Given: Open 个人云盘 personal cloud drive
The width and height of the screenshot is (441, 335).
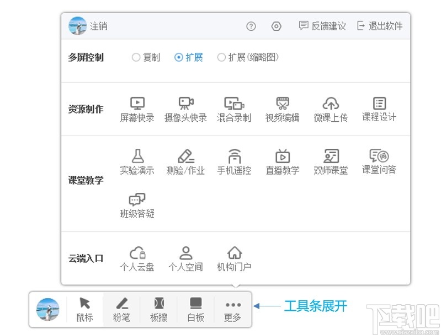Looking at the screenshot, I should [x=137, y=259].
